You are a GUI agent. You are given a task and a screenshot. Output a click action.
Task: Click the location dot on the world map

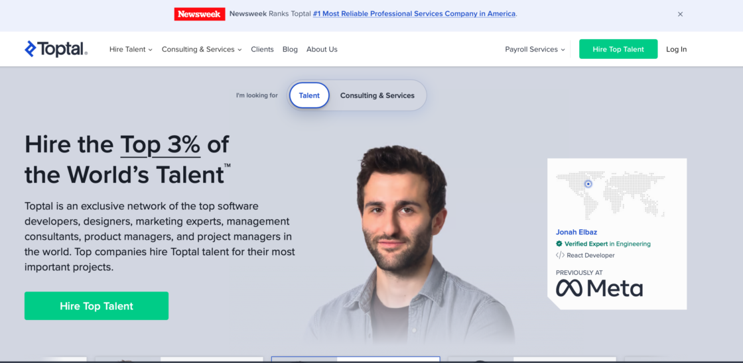click(588, 184)
